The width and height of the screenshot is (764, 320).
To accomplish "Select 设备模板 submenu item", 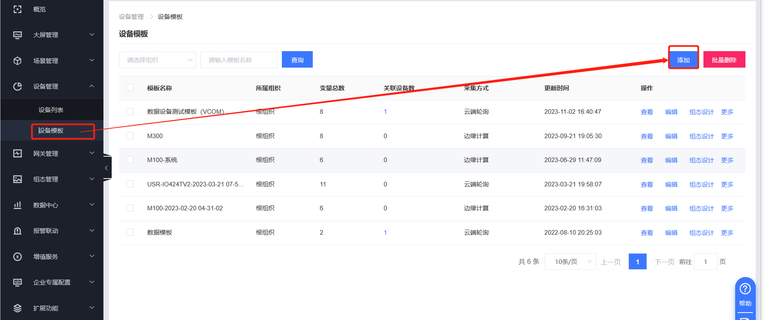I will [51, 131].
